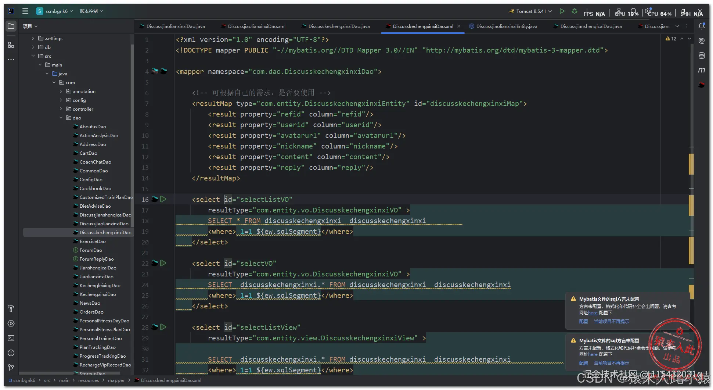
Task: Open editor tab options menu
Action: click(x=687, y=26)
